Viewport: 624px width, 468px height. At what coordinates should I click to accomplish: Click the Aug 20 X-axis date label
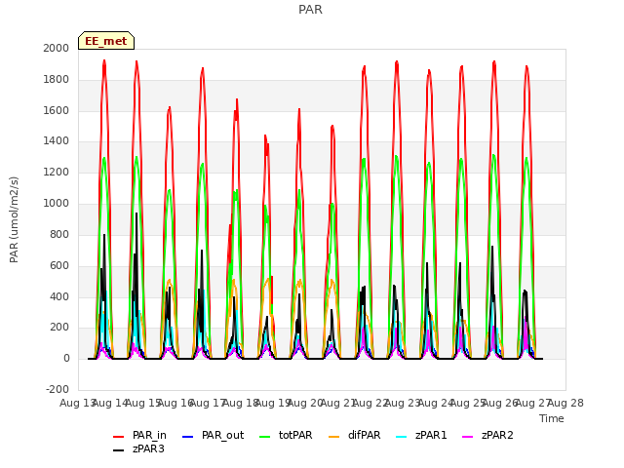305,403
